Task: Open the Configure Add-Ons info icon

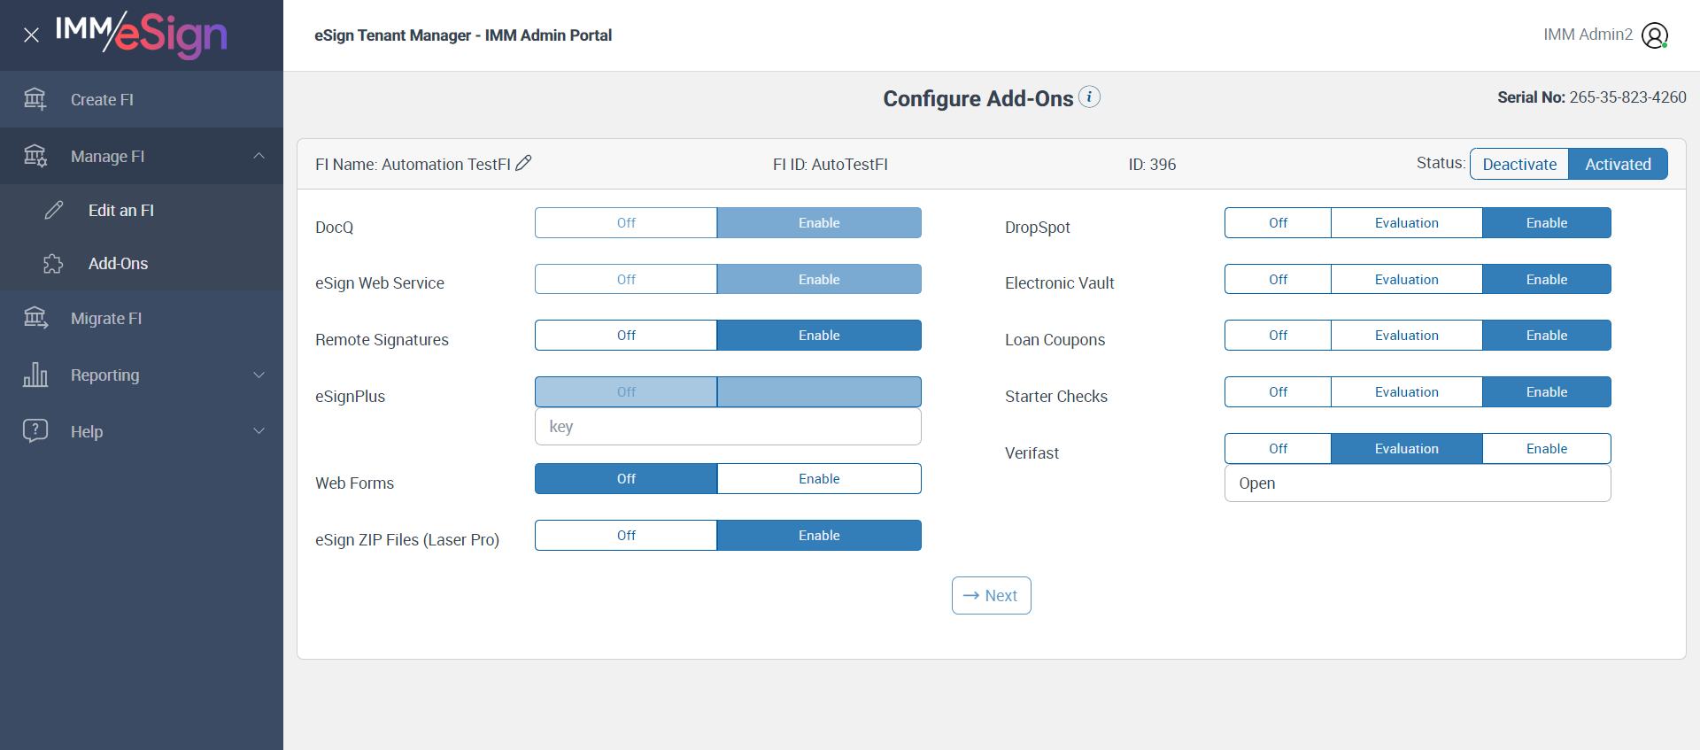Action: click(1090, 97)
